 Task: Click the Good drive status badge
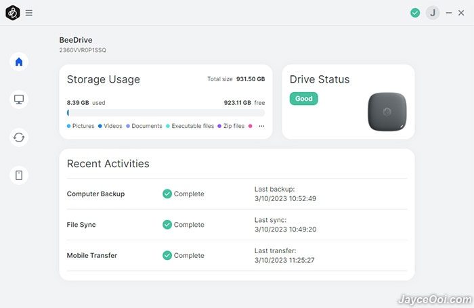click(x=303, y=99)
